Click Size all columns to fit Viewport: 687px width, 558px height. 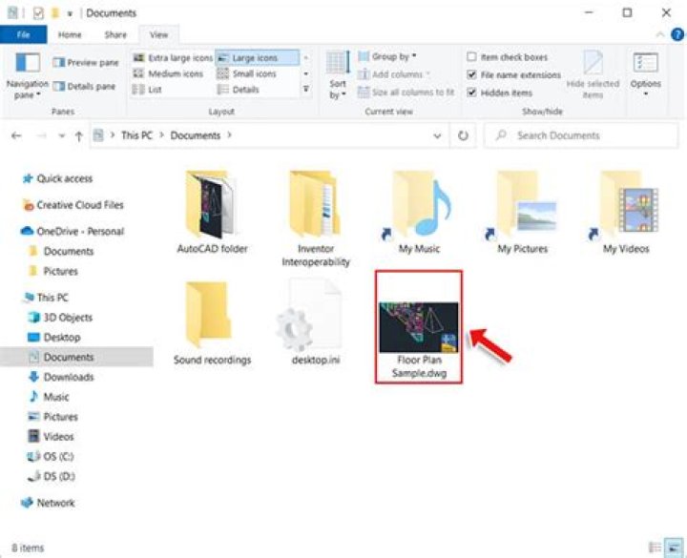click(406, 92)
